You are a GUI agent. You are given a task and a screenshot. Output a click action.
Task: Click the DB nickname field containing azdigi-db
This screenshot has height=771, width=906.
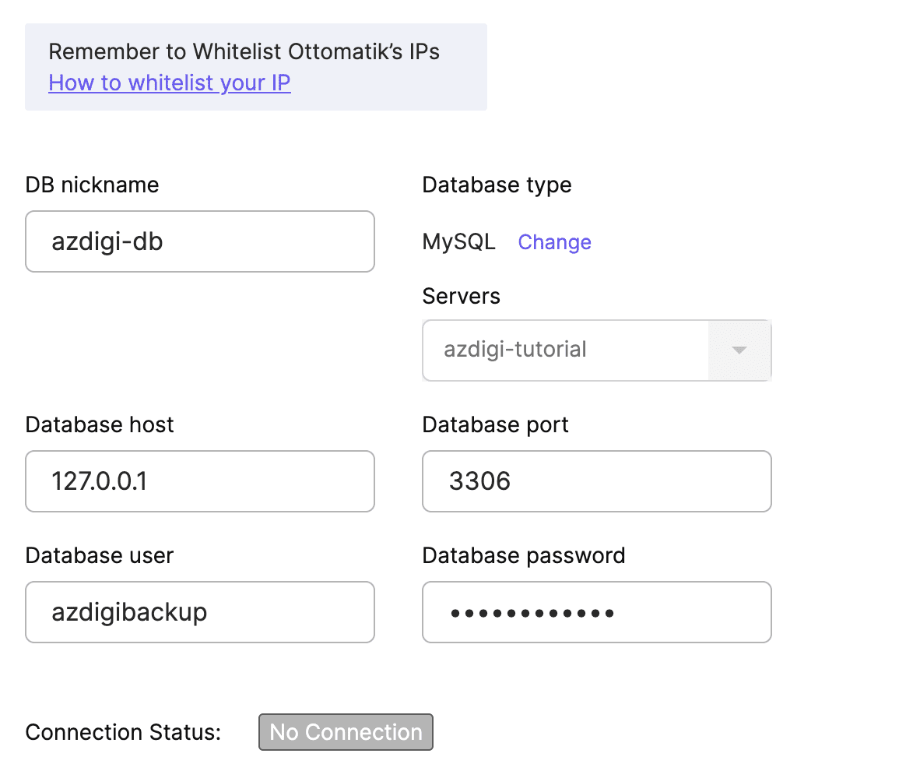point(200,241)
